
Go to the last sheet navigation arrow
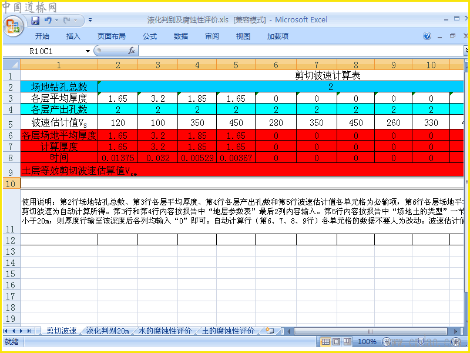(29, 331)
